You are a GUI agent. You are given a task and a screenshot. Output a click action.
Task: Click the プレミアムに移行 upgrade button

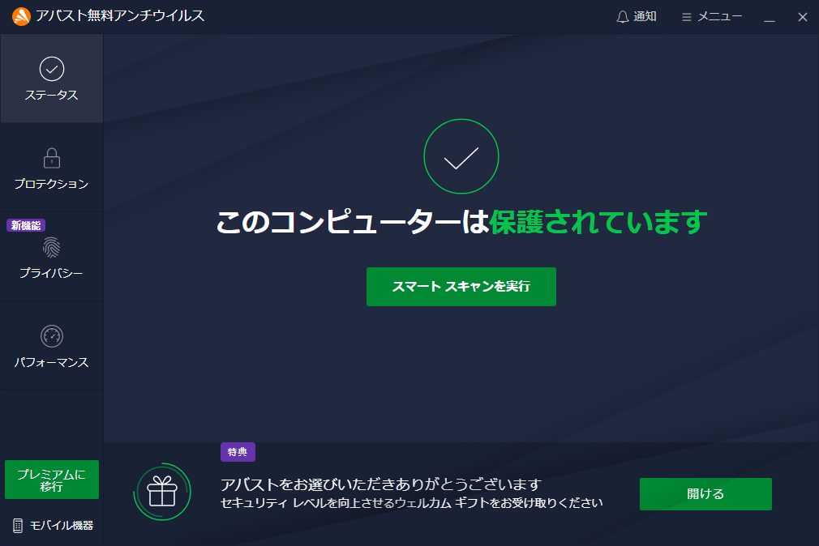click(52, 480)
